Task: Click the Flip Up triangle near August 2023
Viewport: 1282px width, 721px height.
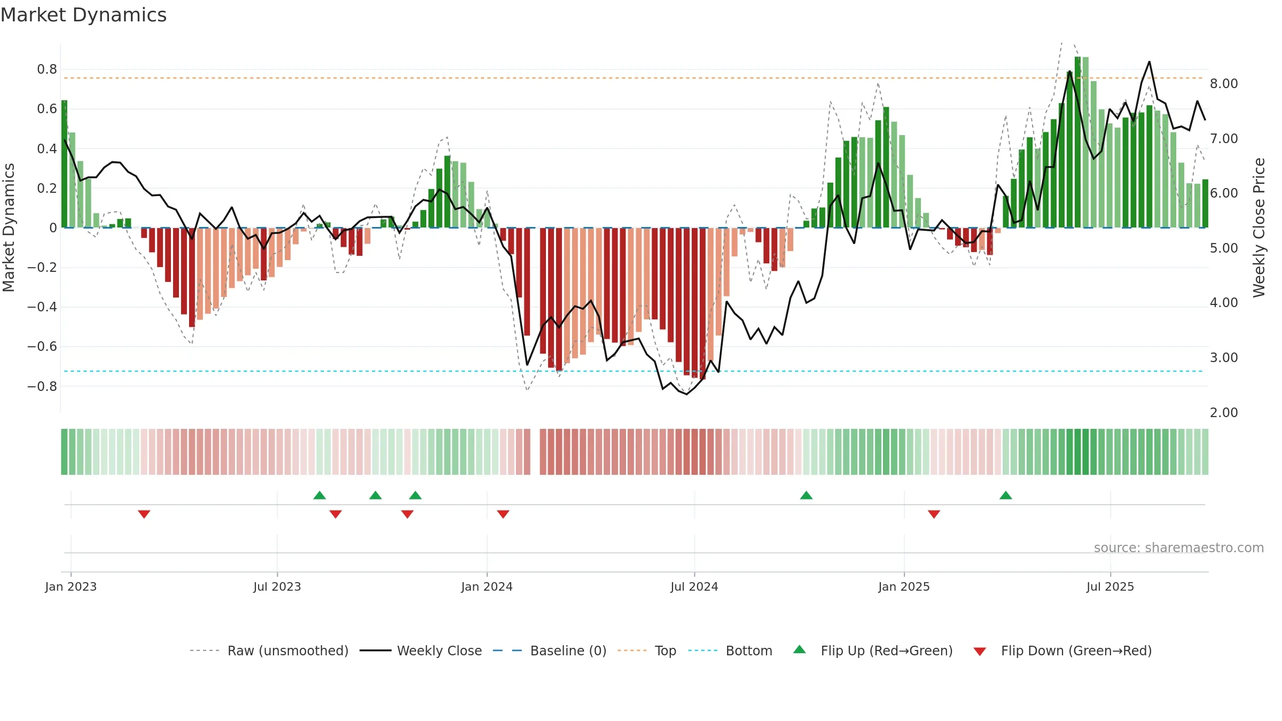Action: 319,495
